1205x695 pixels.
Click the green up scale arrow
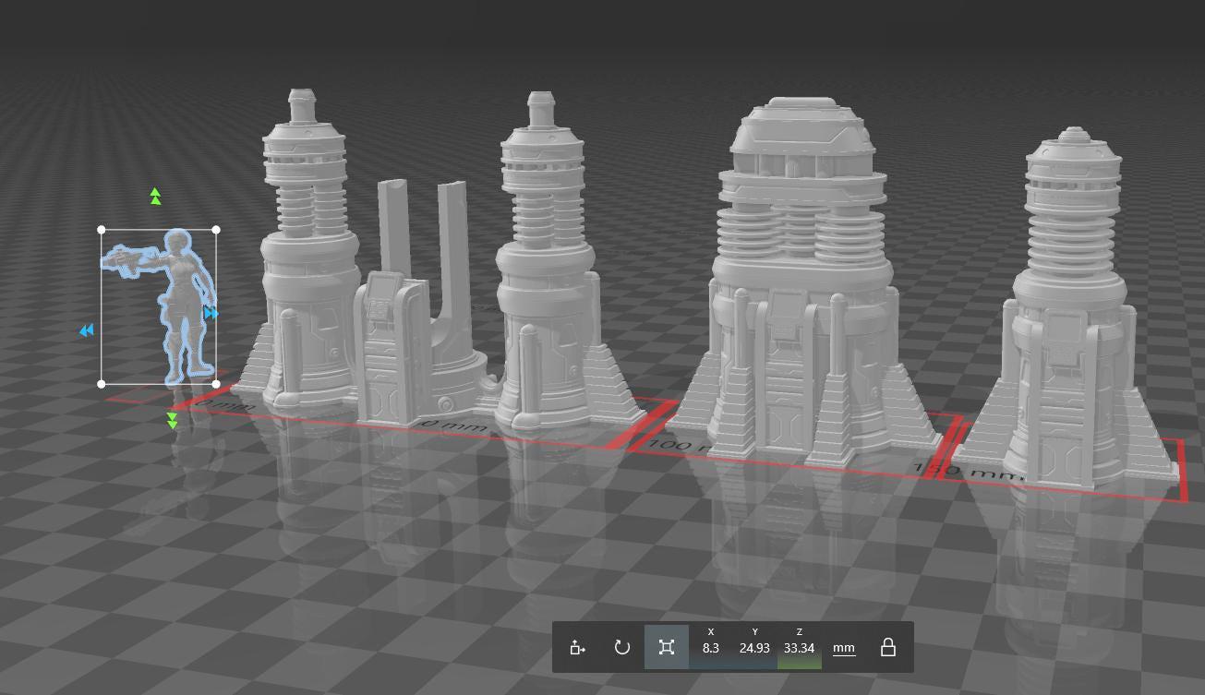(x=155, y=197)
